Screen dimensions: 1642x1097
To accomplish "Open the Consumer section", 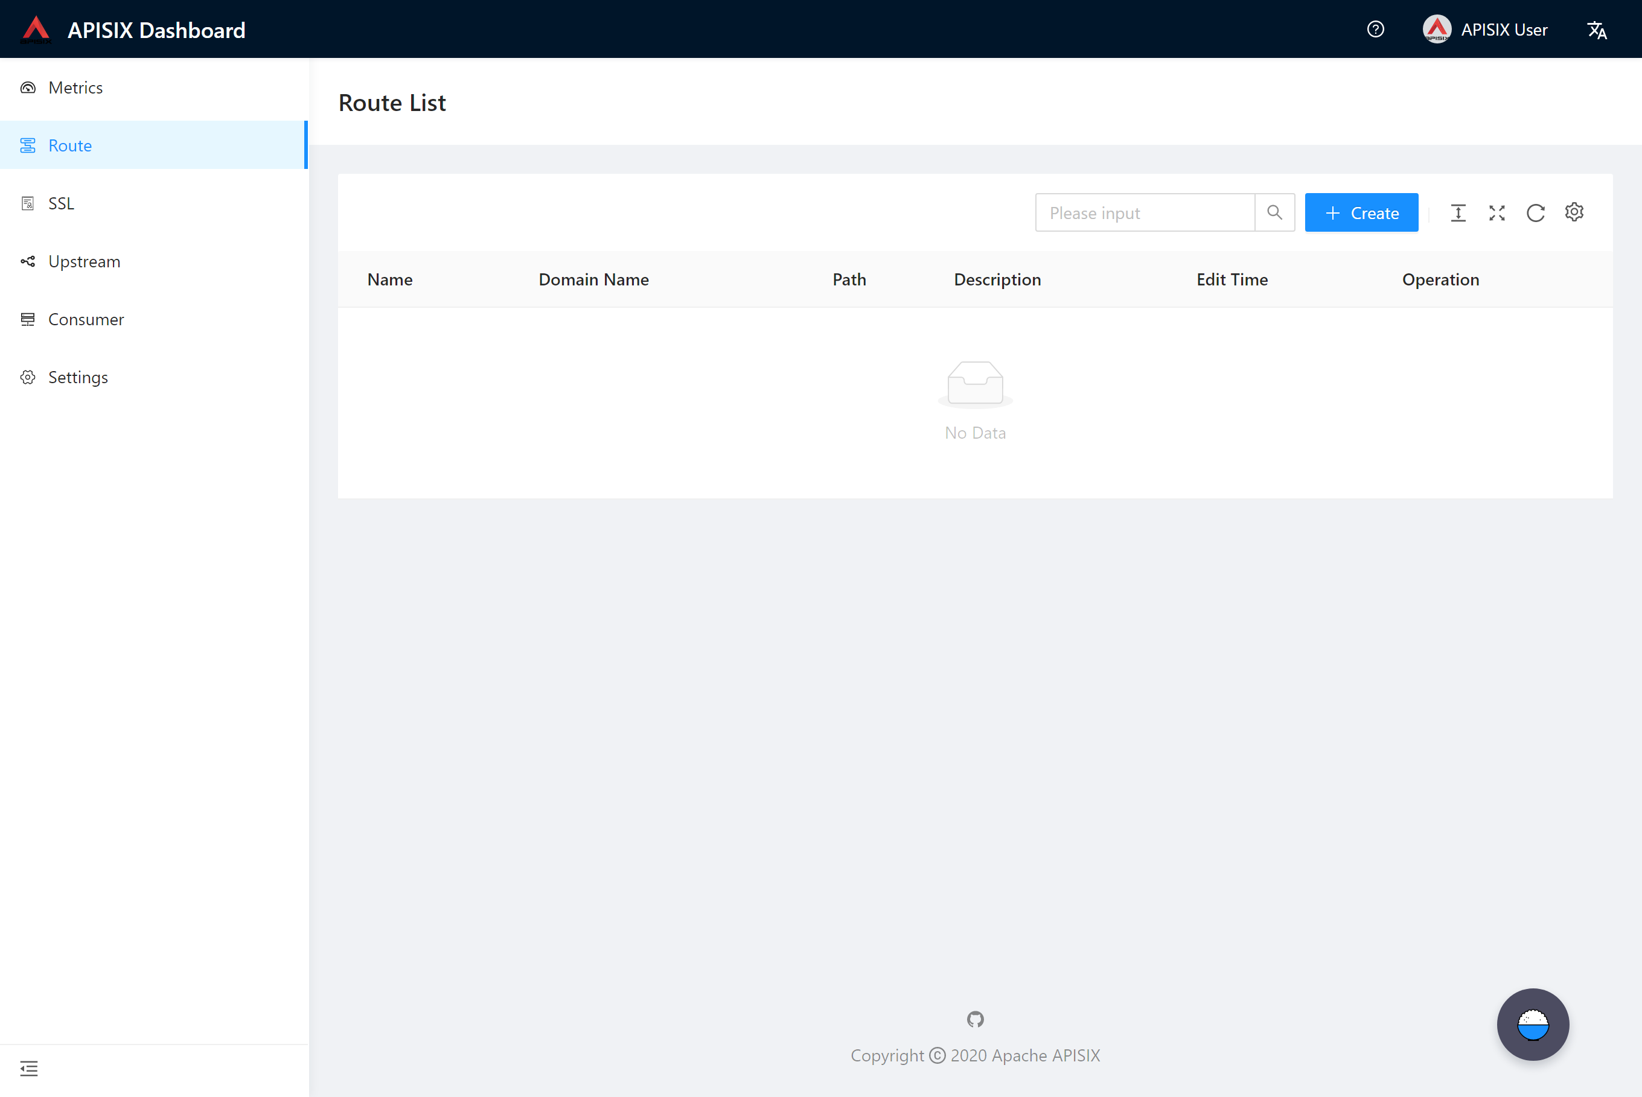I will (x=85, y=320).
